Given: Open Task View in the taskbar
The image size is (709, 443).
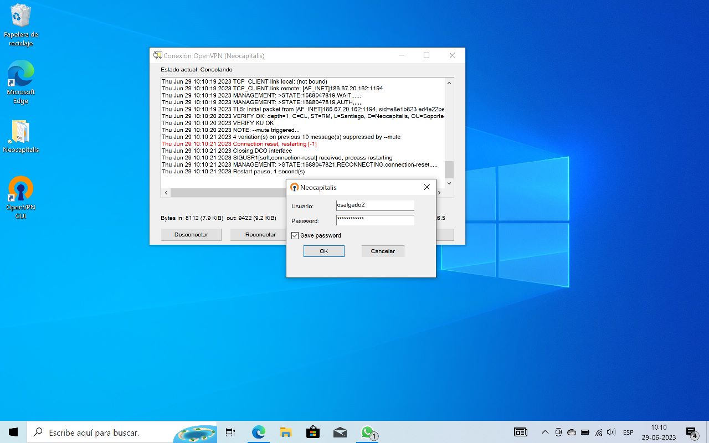Looking at the screenshot, I should [230, 432].
